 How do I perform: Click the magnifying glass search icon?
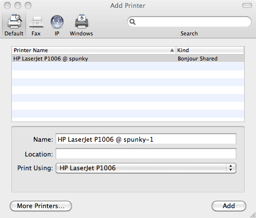tap(132, 22)
